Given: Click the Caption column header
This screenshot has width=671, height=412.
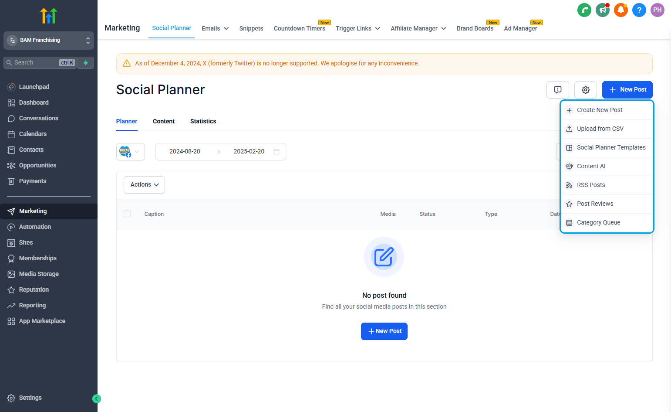Looking at the screenshot, I should pyautogui.click(x=154, y=214).
